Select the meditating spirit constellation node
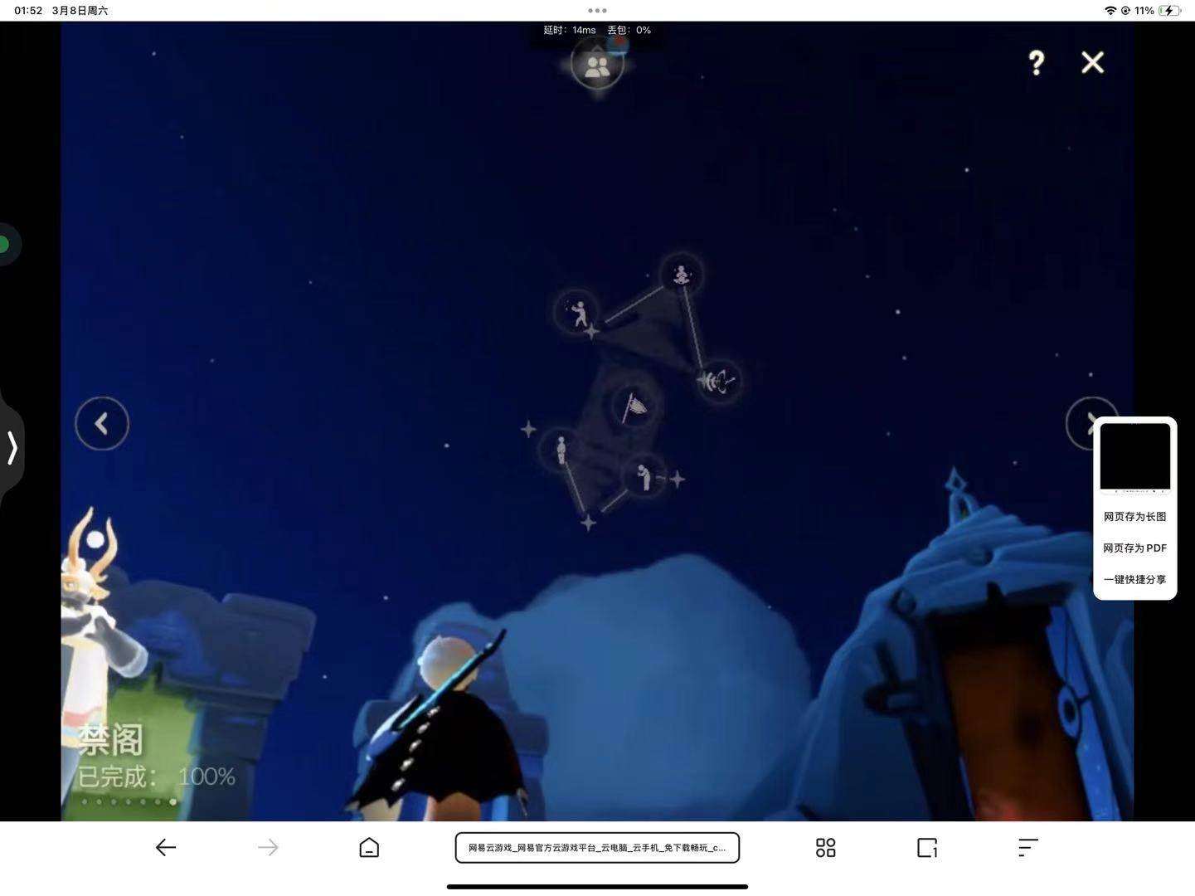Image resolution: width=1195 pixels, height=896 pixels. pyautogui.click(x=681, y=274)
